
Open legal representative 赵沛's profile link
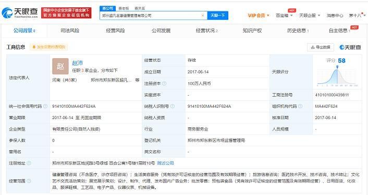(x=78, y=63)
